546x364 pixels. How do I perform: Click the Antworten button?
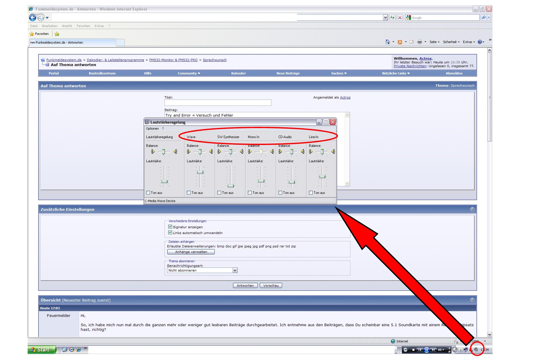(245, 285)
